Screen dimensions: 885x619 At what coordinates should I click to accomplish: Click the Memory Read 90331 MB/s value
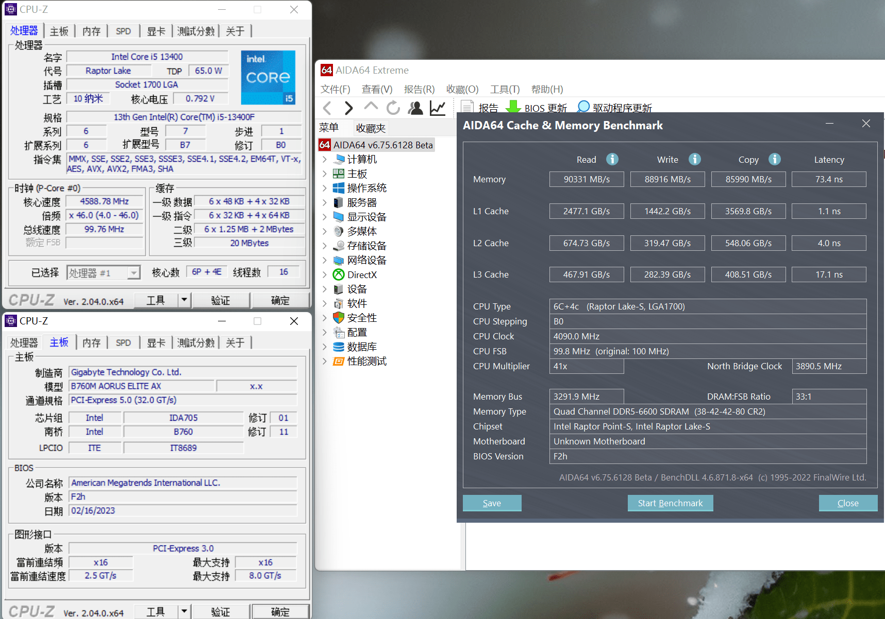(x=587, y=179)
